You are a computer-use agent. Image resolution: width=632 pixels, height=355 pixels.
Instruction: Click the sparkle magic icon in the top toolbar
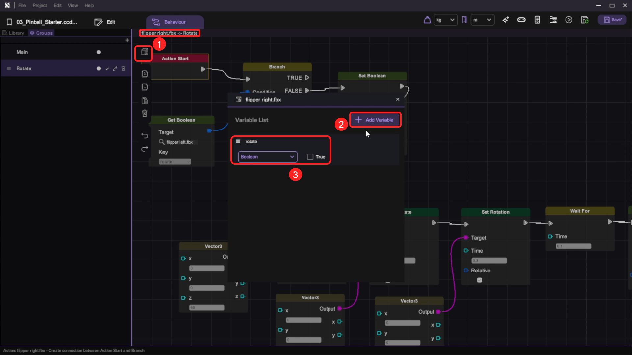[x=506, y=20]
